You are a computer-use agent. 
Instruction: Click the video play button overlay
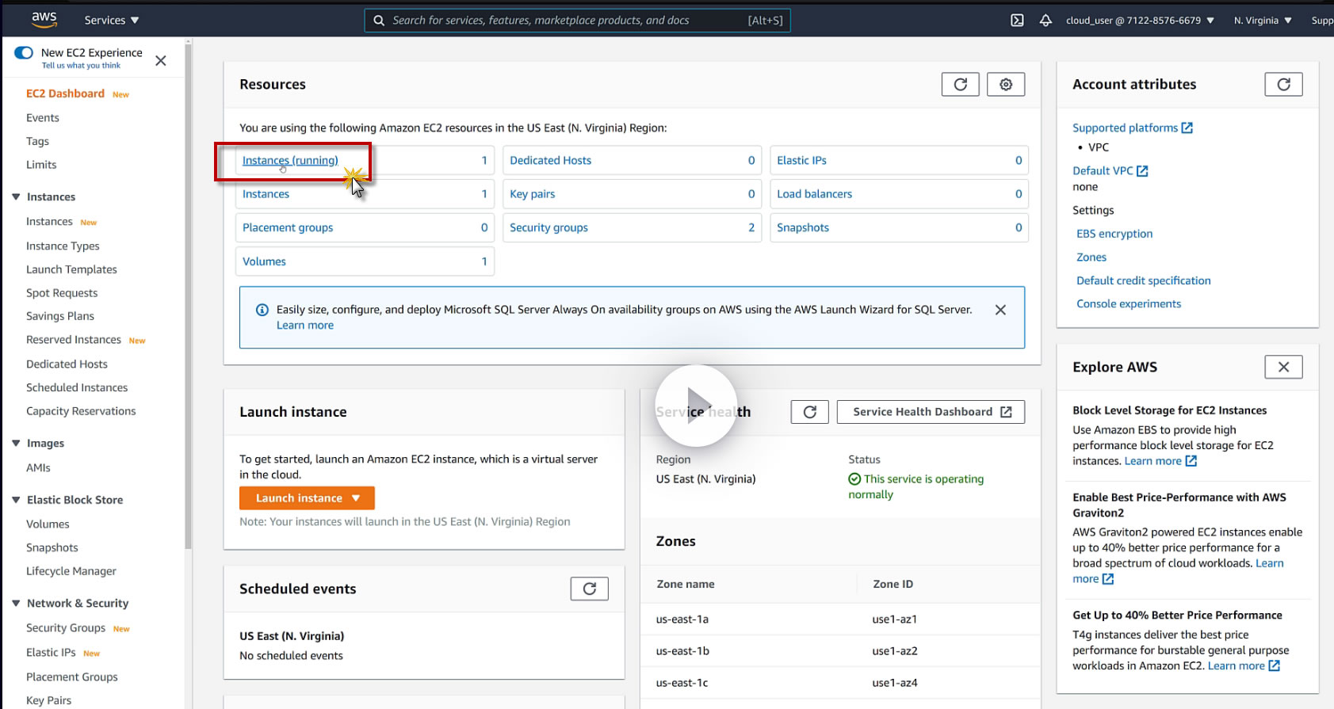coord(696,406)
